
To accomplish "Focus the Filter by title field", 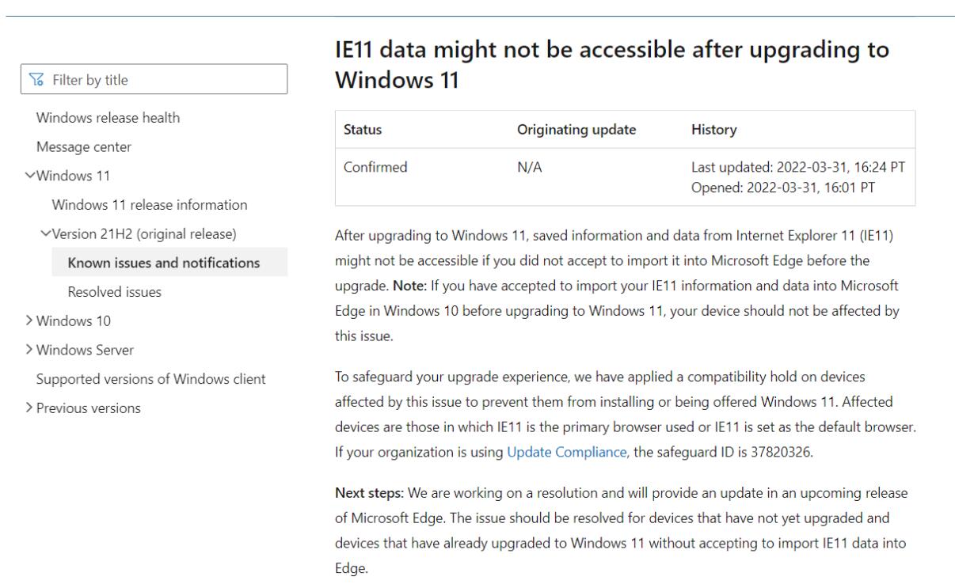I will tap(157, 80).
